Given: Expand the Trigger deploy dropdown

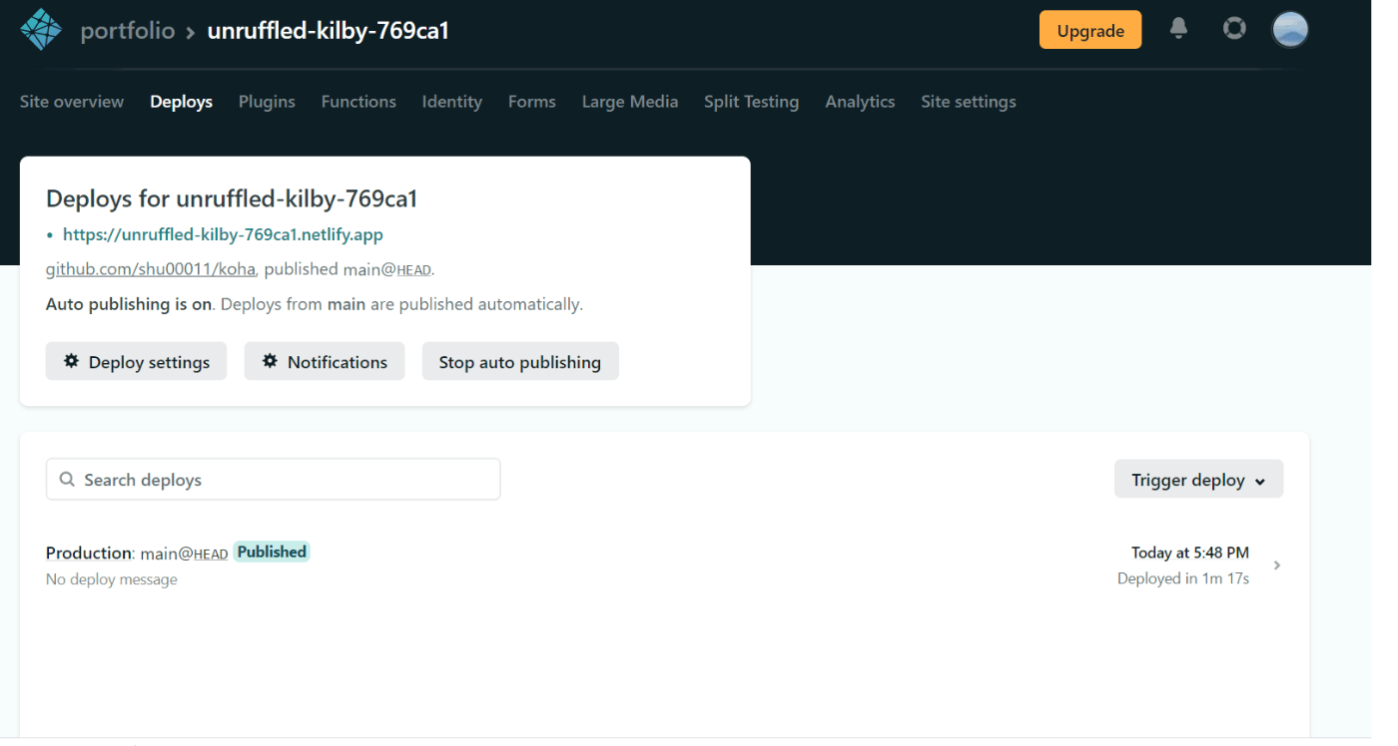Looking at the screenshot, I should click(x=1198, y=480).
